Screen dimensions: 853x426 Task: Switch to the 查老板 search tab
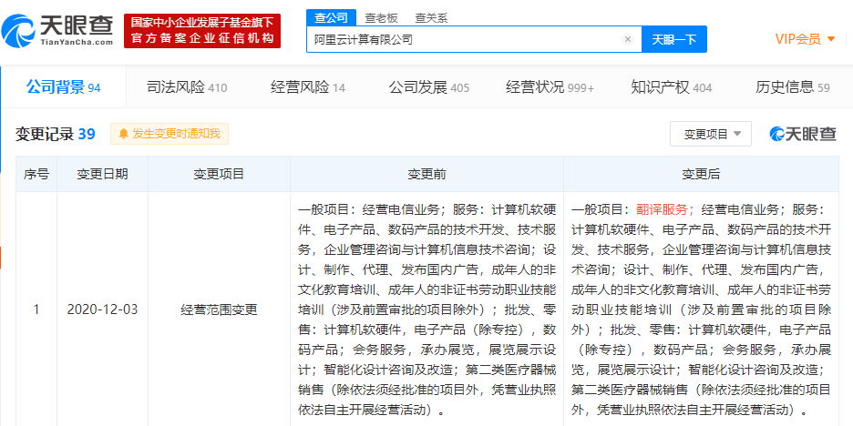pyautogui.click(x=381, y=18)
